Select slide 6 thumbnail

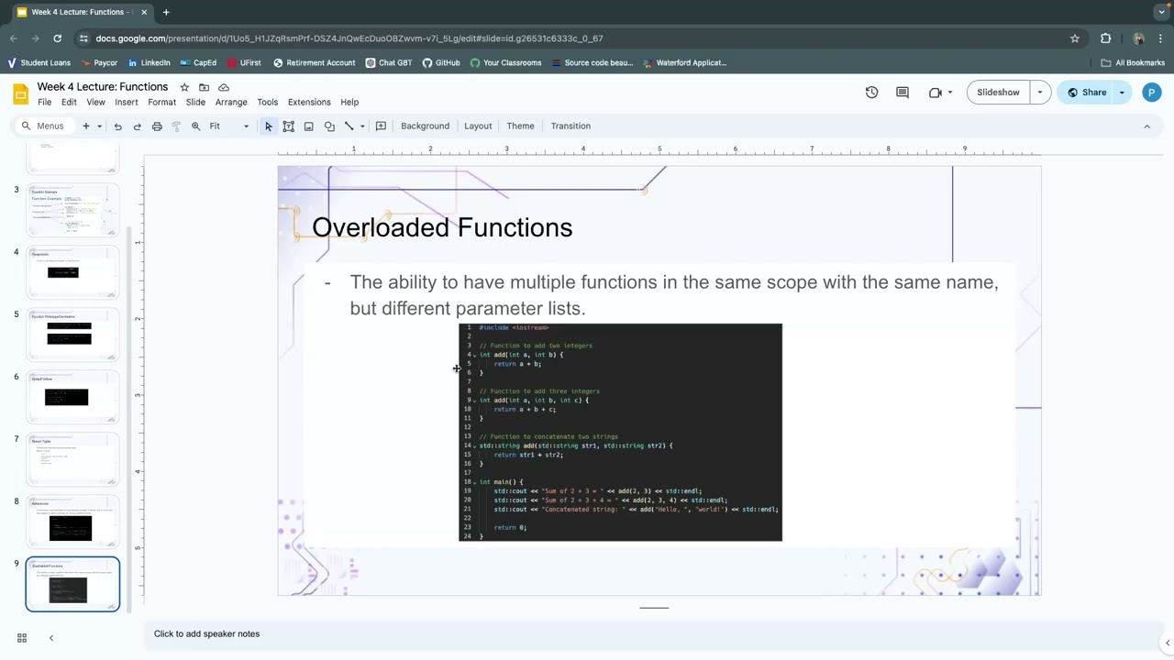click(x=72, y=398)
